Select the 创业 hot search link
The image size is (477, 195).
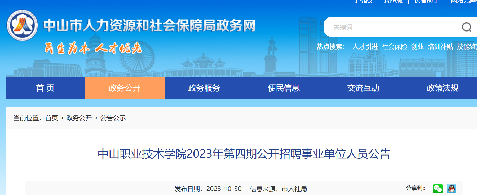click(417, 47)
